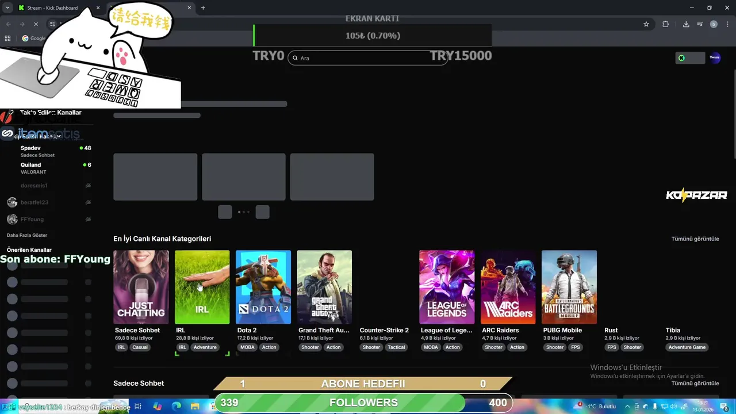Close the Stream - Kick Dashboard tab
Screen dimensions: 736x414
pos(98,8)
